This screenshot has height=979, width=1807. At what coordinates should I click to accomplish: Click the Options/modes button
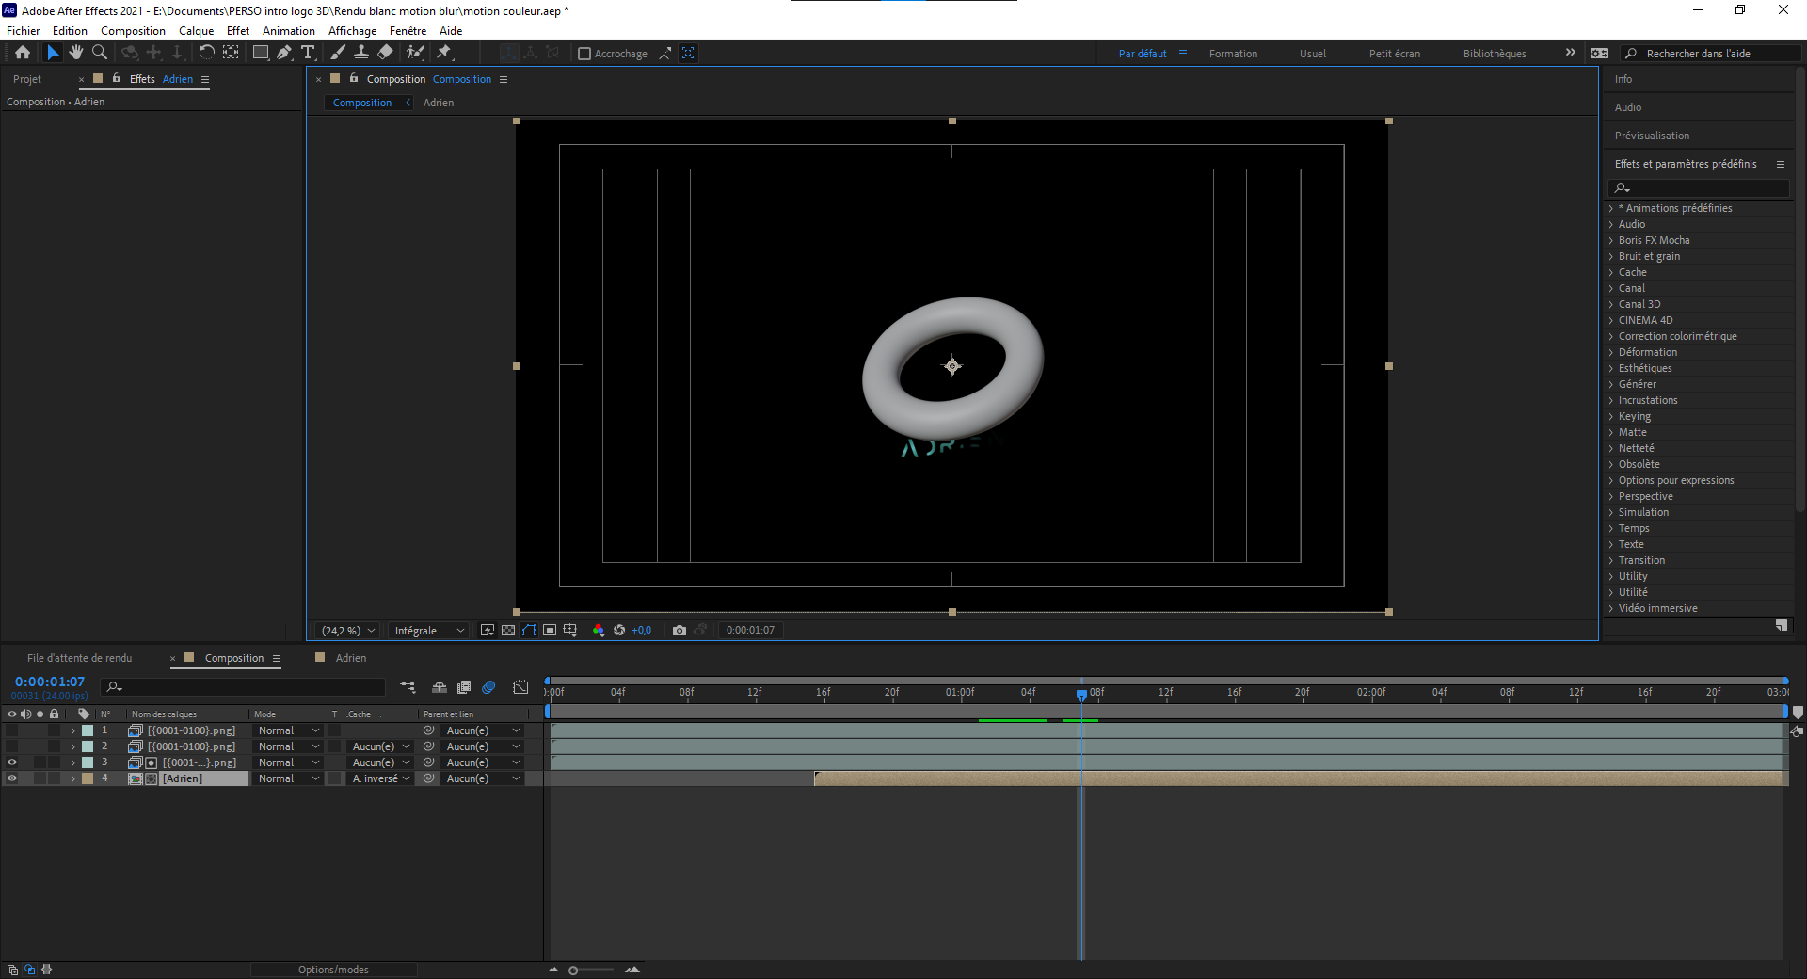(x=333, y=970)
